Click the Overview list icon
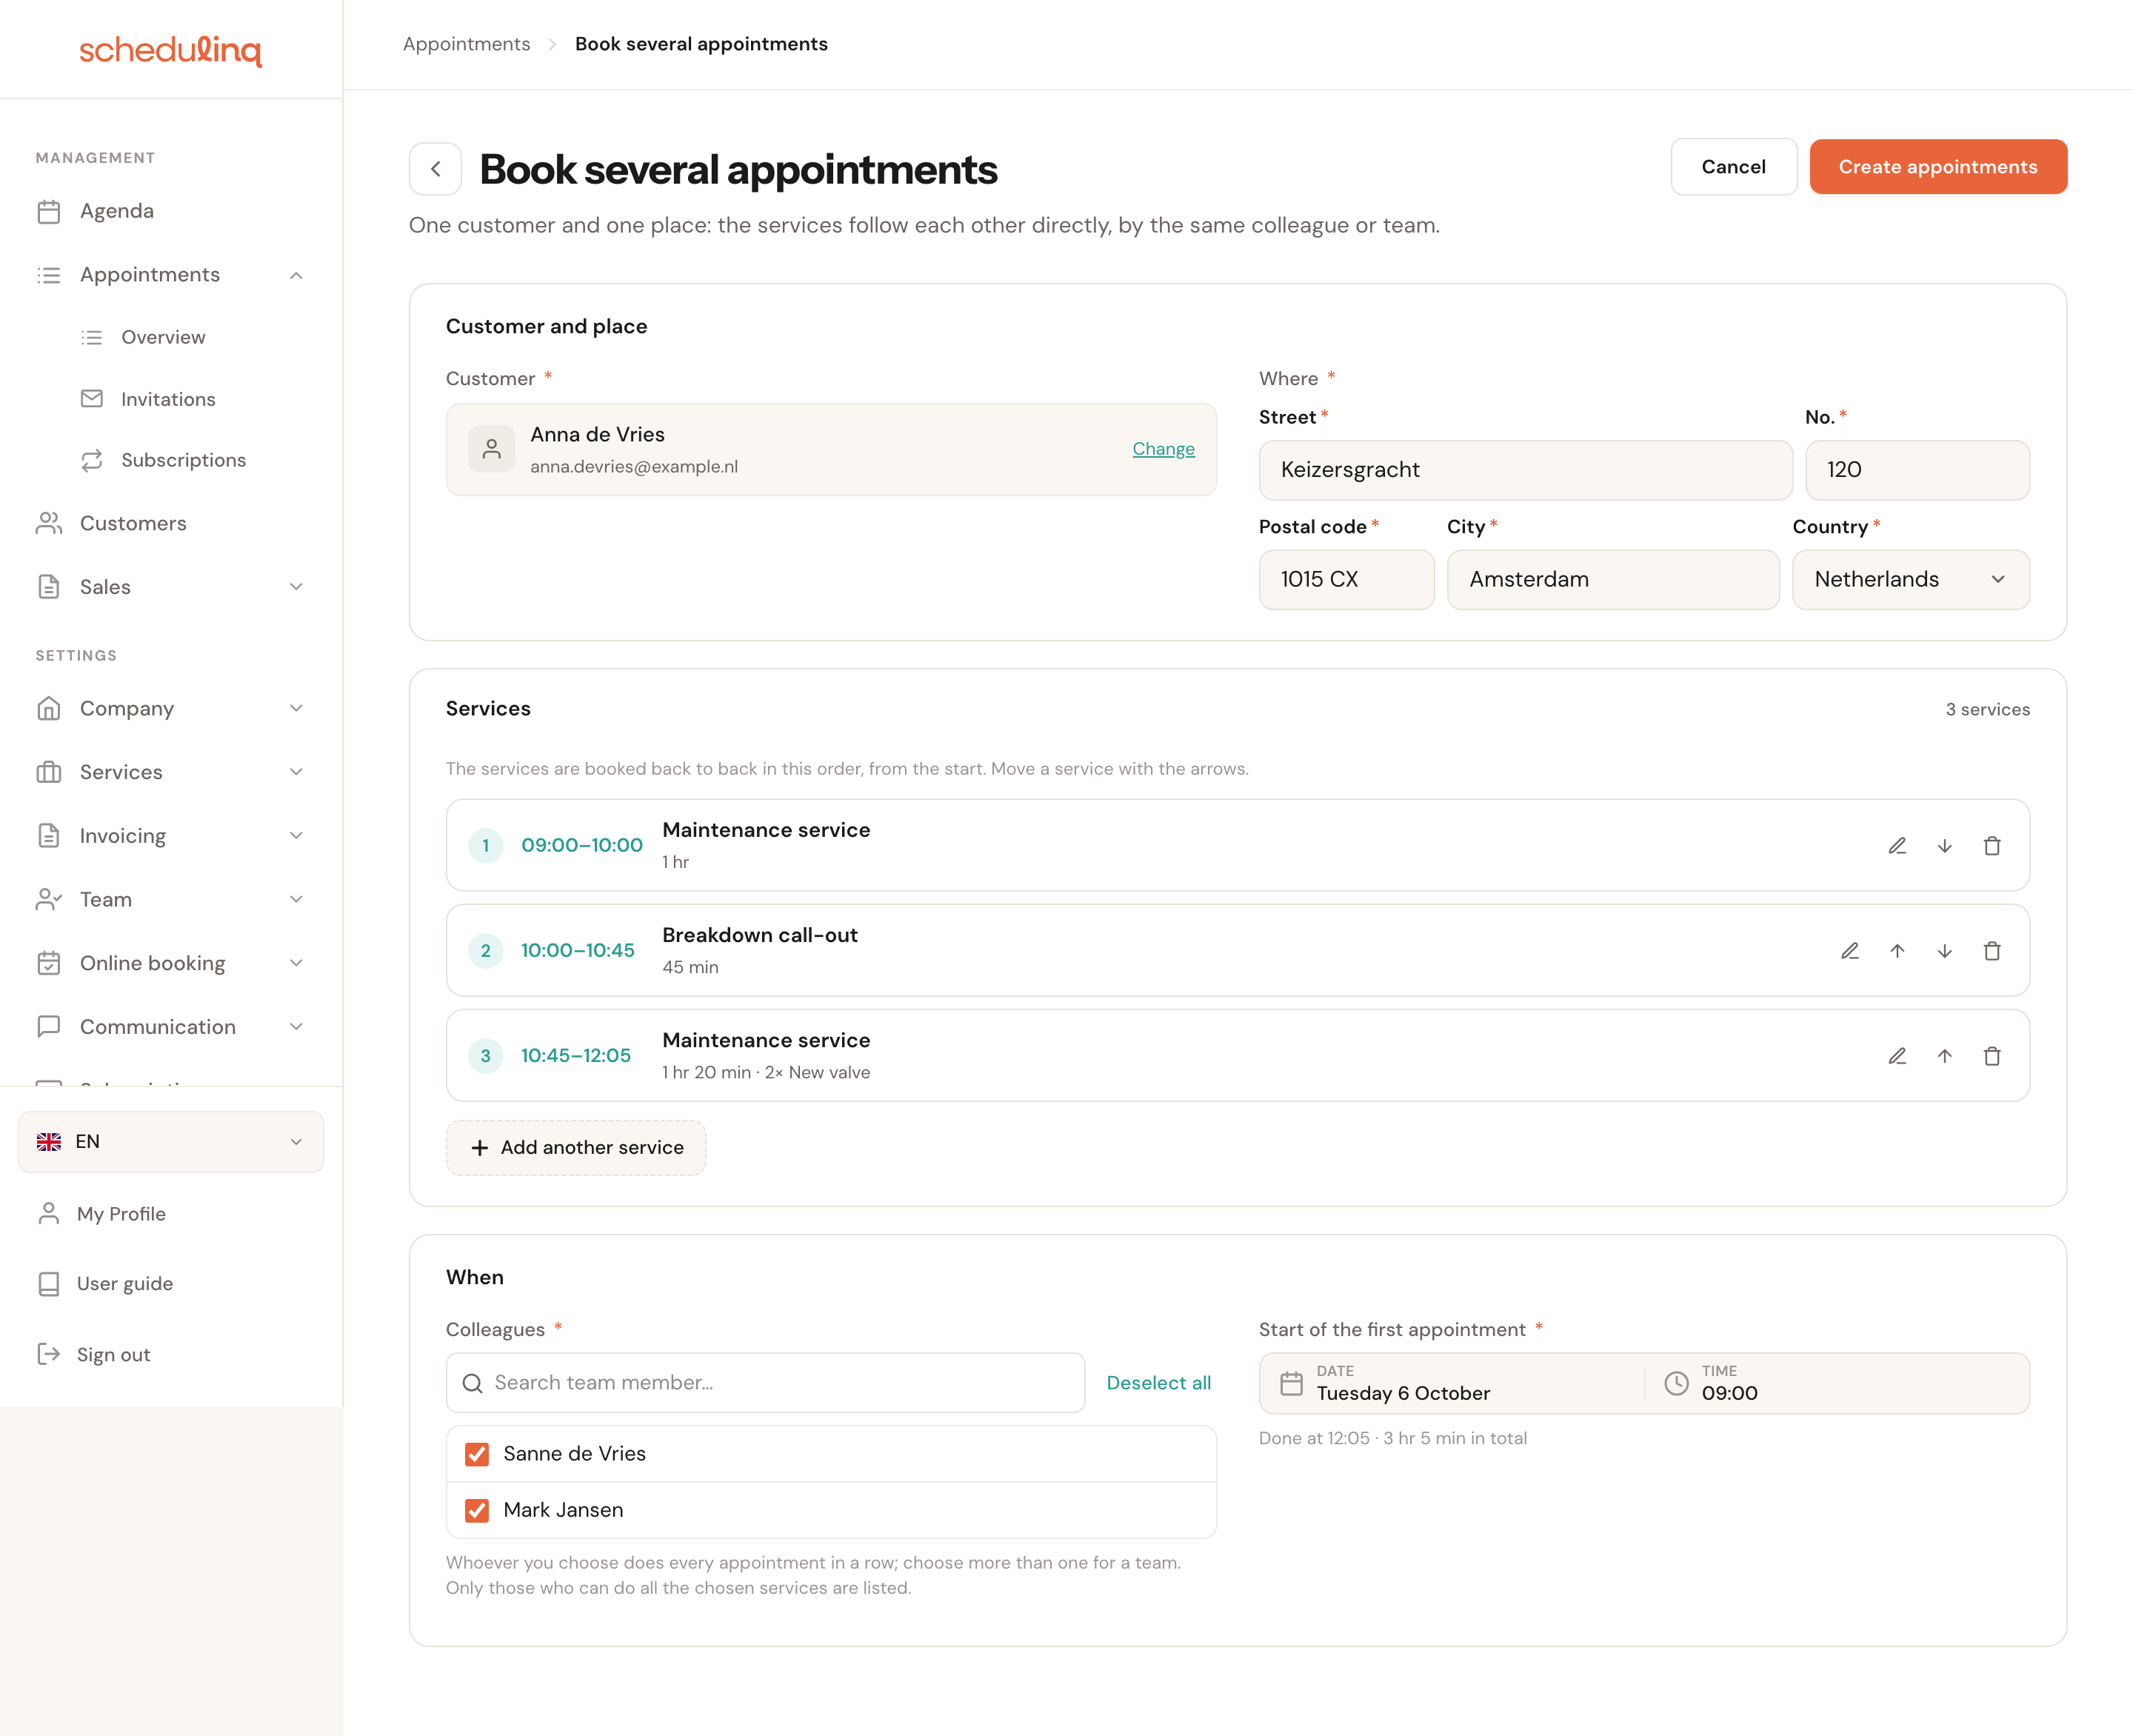Image resolution: width=2133 pixels, height=1736 pixels. coord(92,337)
